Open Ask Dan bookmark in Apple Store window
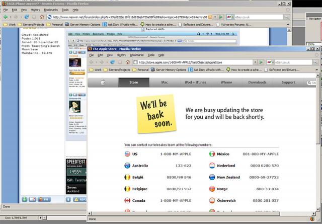 coord(206,70)
